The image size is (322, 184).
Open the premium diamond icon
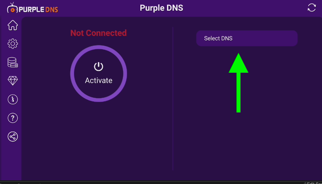tap(13, 81)
